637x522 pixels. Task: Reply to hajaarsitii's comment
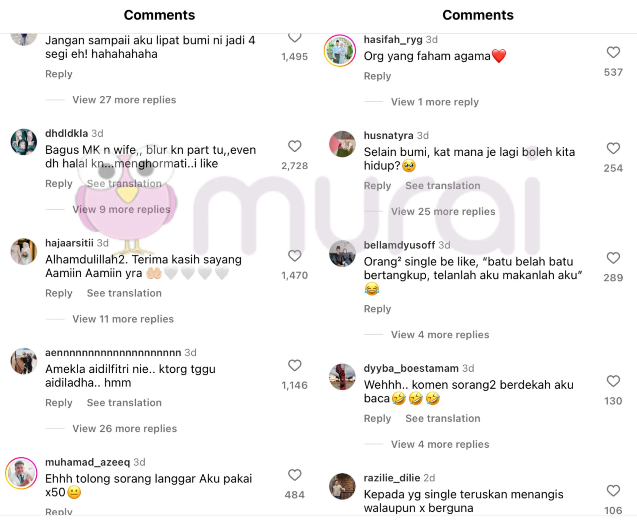click(x=59, y=293)
